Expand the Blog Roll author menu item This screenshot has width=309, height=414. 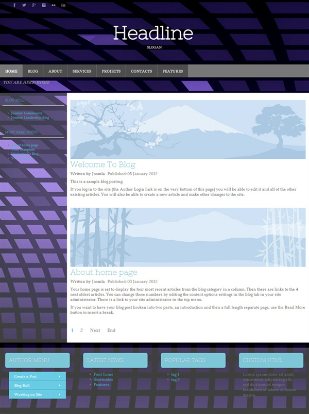point(37,386)
